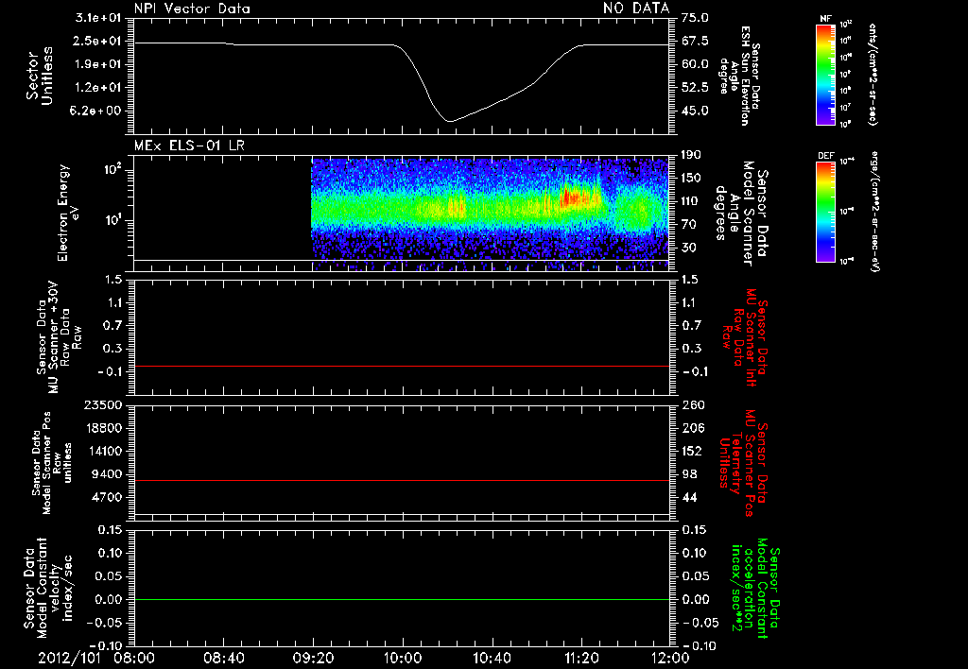Click the 'NF' colorbar heading
This screenshot has height=669, width=968.
tap(825, 19)
